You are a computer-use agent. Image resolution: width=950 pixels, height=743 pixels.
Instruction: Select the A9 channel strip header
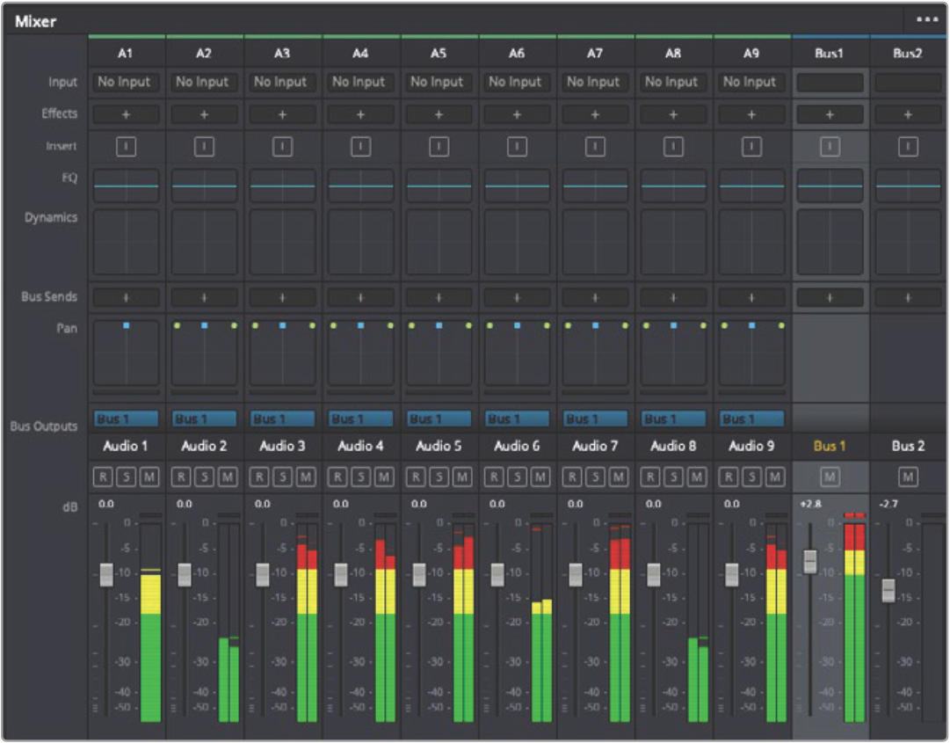[x=751, y=54]
